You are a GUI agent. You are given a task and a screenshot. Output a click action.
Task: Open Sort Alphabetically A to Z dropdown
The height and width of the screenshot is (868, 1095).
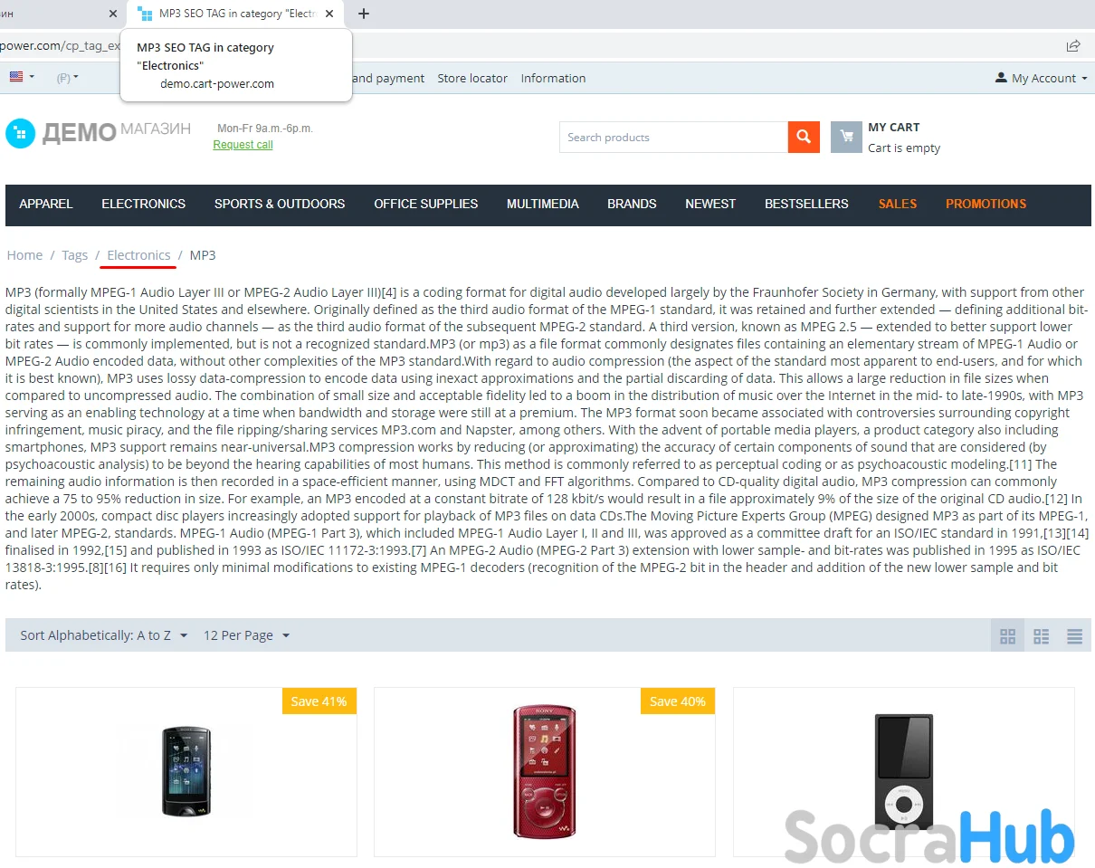pos(104,635)
